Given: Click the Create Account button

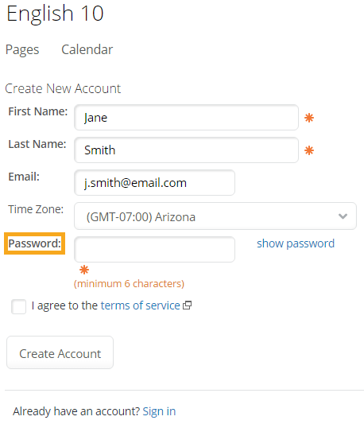Looking at the screenshot, I should pos(60,352).
